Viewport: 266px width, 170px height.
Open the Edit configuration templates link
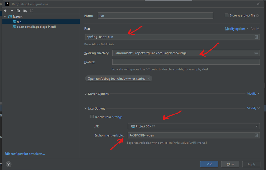(x=25, y=154)
